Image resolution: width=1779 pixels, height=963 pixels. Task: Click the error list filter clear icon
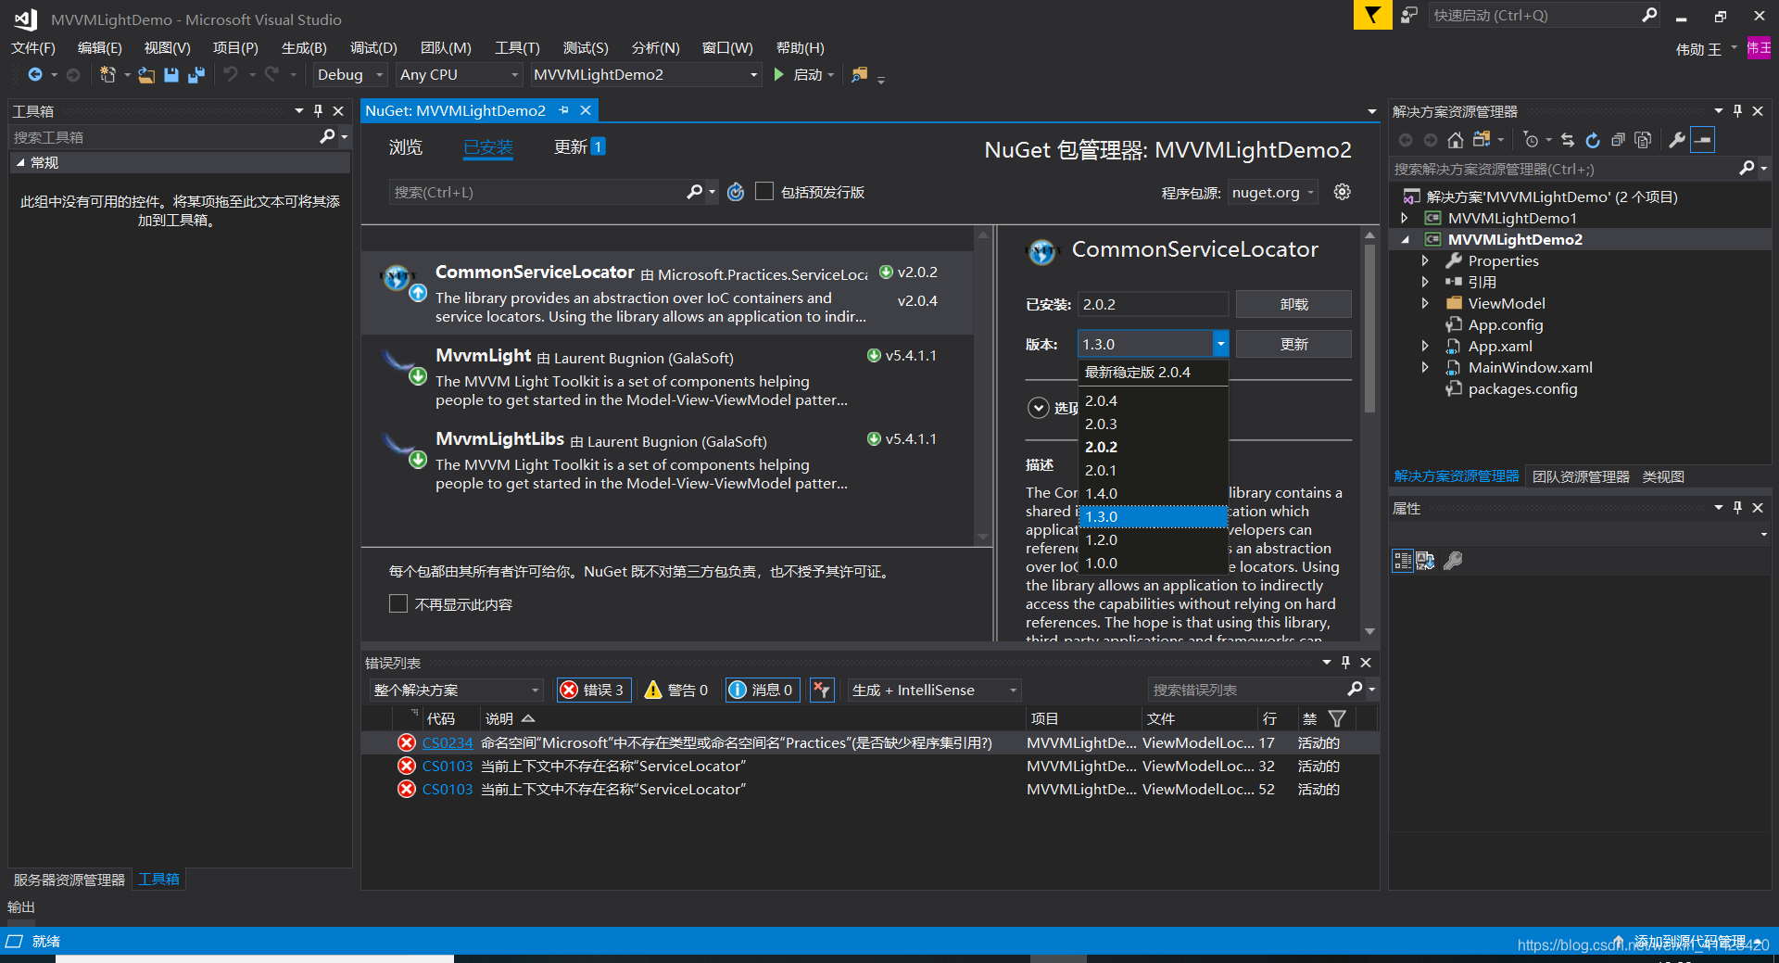click(822, 690)
